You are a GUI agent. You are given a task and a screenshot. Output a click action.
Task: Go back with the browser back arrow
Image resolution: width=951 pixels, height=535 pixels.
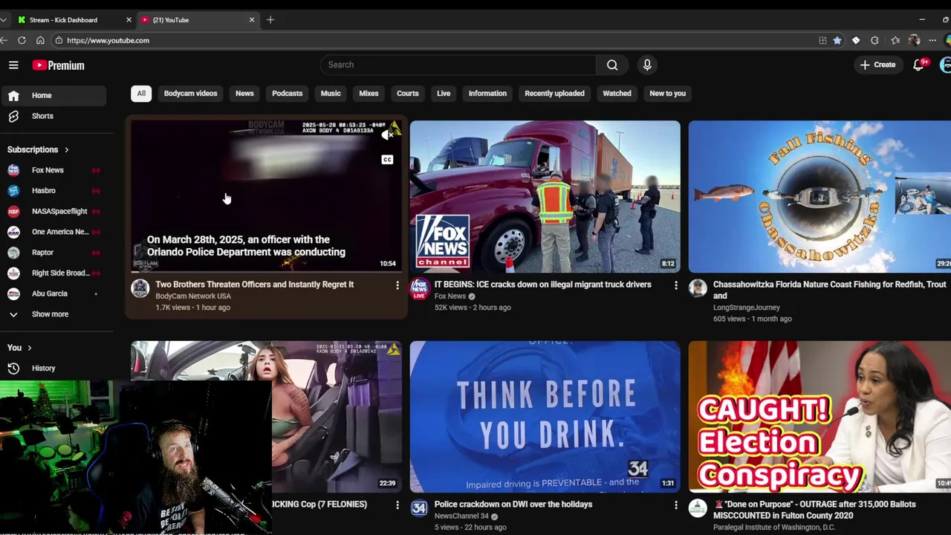4,40
